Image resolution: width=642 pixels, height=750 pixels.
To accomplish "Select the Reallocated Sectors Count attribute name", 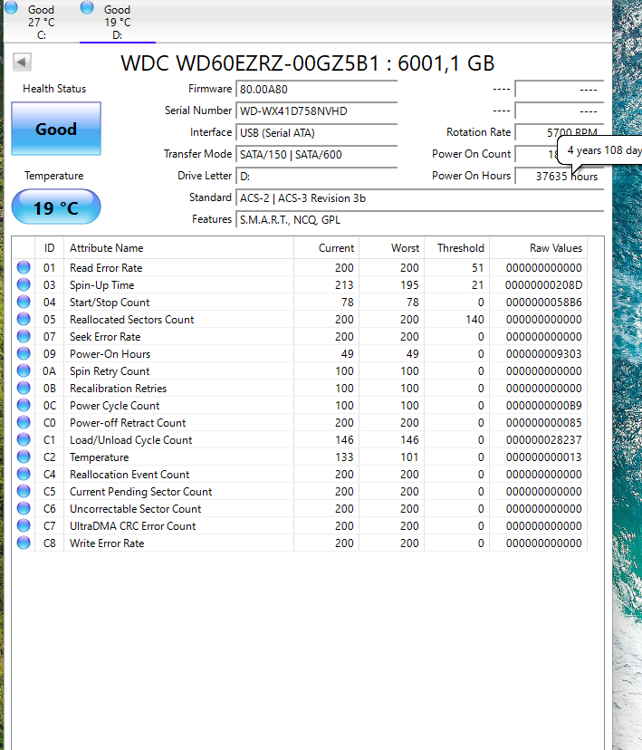I will pos(132,320).
